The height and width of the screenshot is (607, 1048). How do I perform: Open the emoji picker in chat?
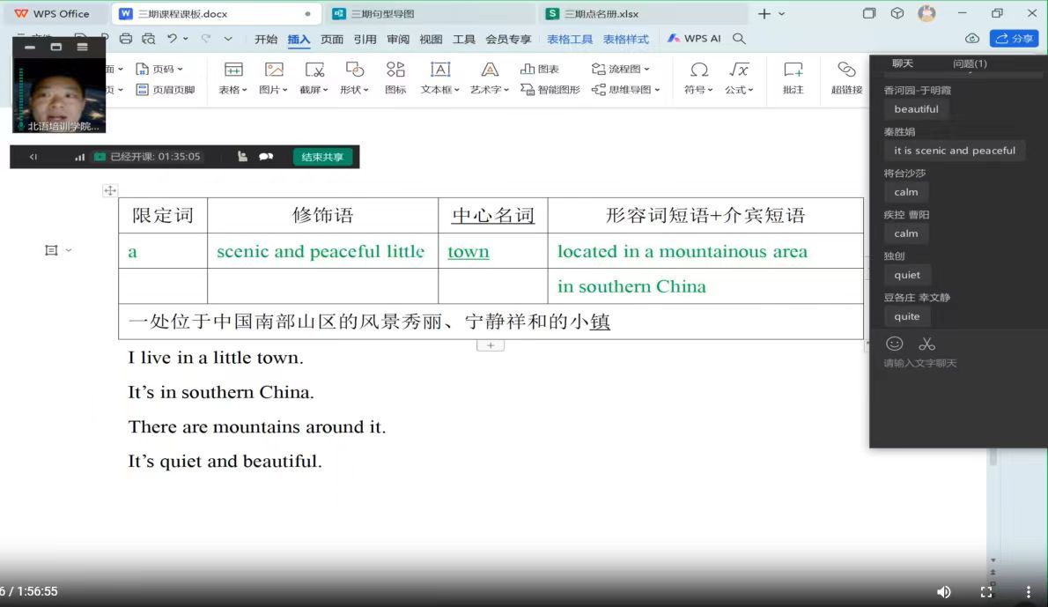[x=895, y=344]
